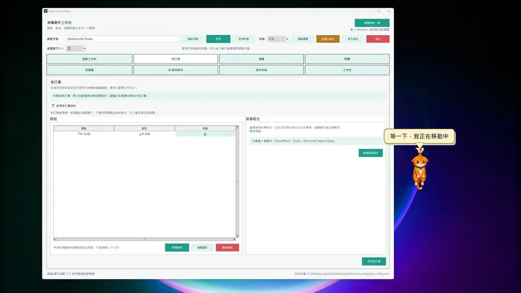Click the red 退出 button
The image size is (521, 293).
378,39
